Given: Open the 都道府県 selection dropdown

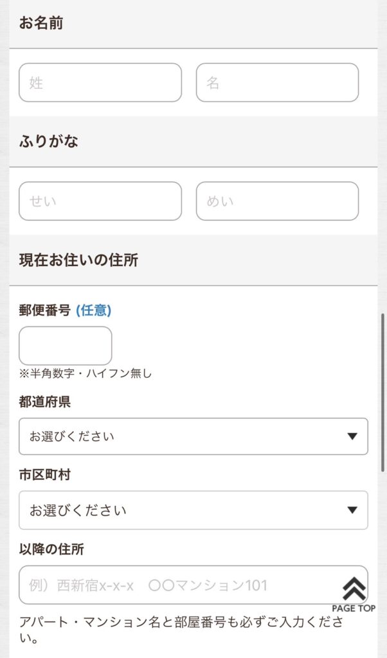Looking at the screenshot, I should pyautogui.click(x=193, y=436).
